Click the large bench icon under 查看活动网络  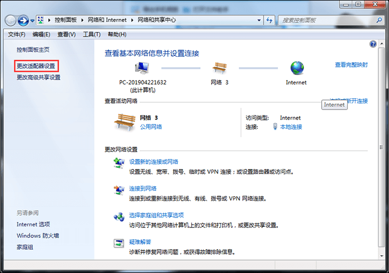(x=125, y=122)
